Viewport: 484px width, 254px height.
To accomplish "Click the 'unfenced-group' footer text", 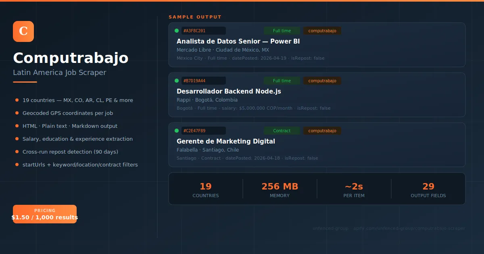I will [x=330, y=228].
